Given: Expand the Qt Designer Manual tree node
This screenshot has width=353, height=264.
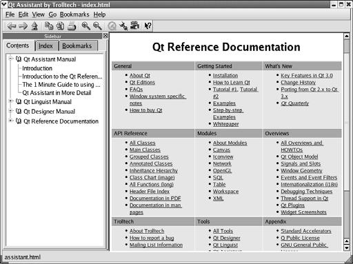Looking at the screenshot, I should 10,111.
